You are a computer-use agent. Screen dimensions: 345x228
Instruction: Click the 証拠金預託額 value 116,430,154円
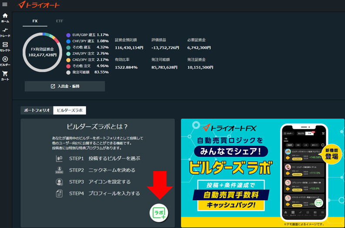click(129, 48)
